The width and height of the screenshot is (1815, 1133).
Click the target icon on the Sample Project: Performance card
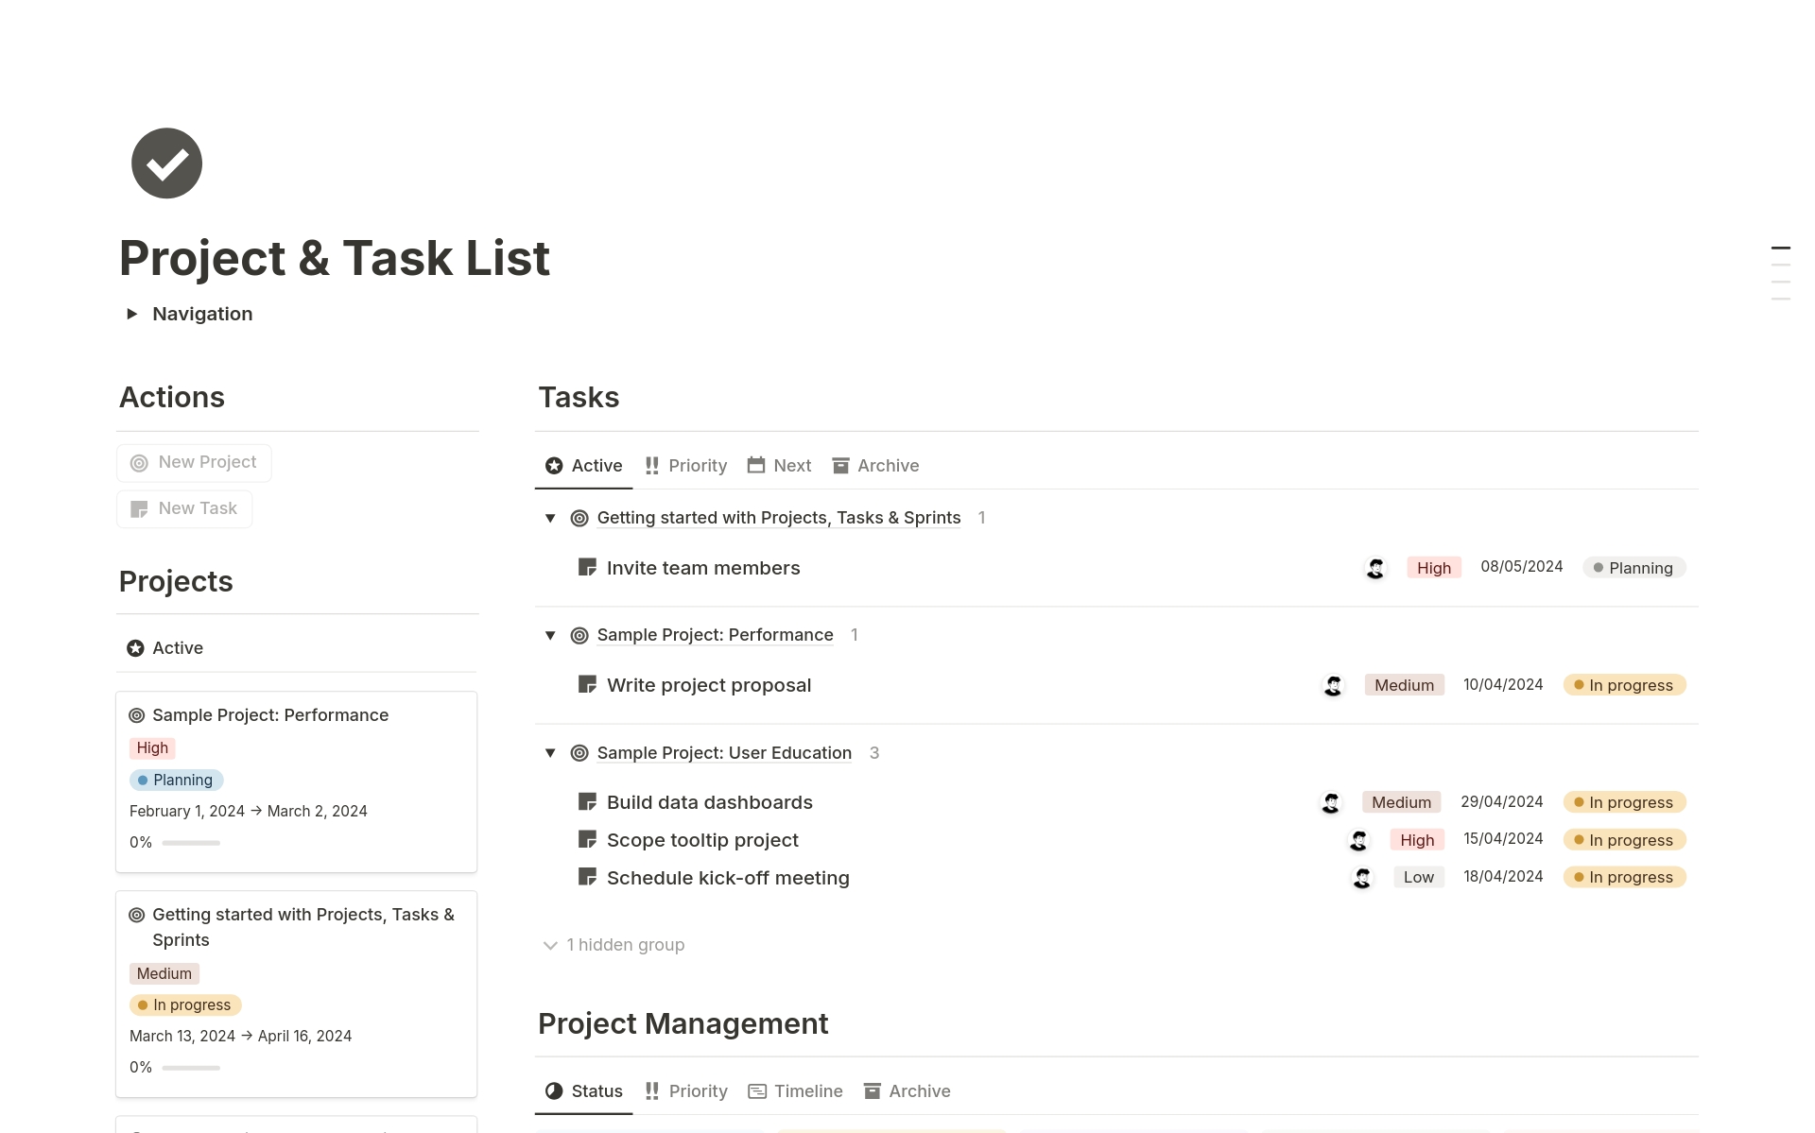(136, 715)
